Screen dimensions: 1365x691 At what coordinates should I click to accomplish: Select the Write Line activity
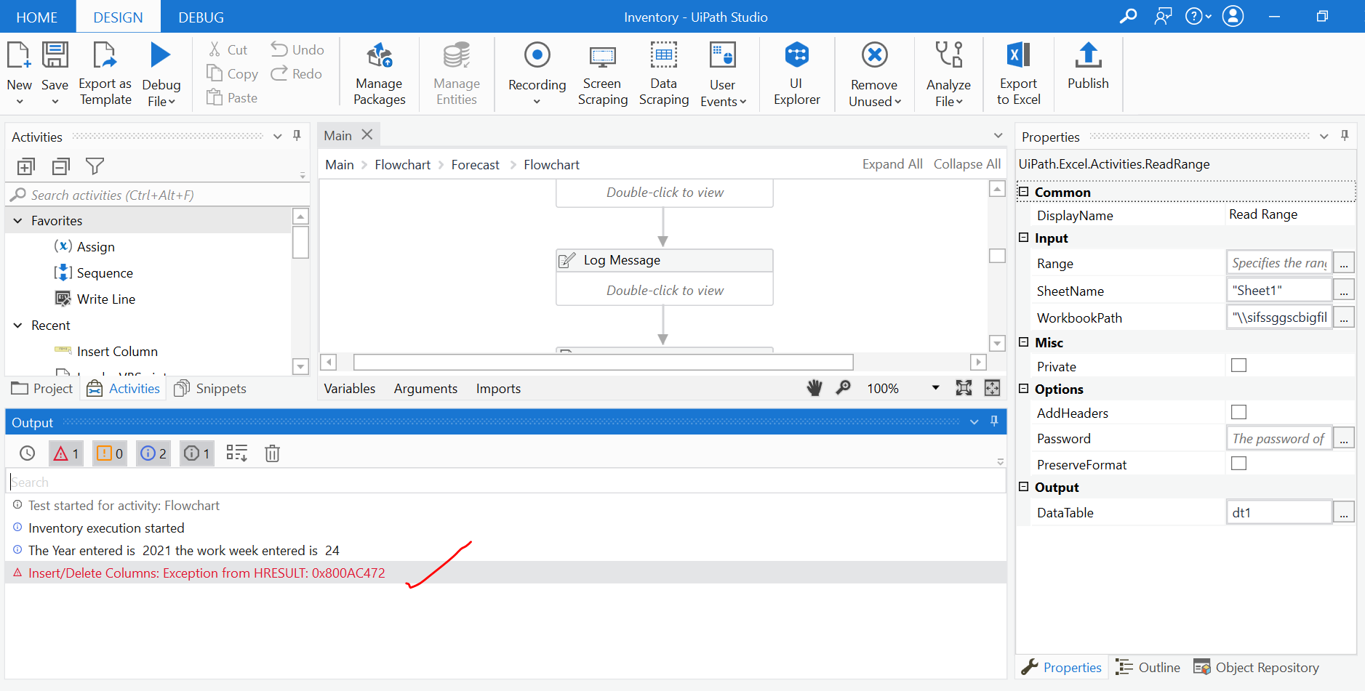click(106, 299)
